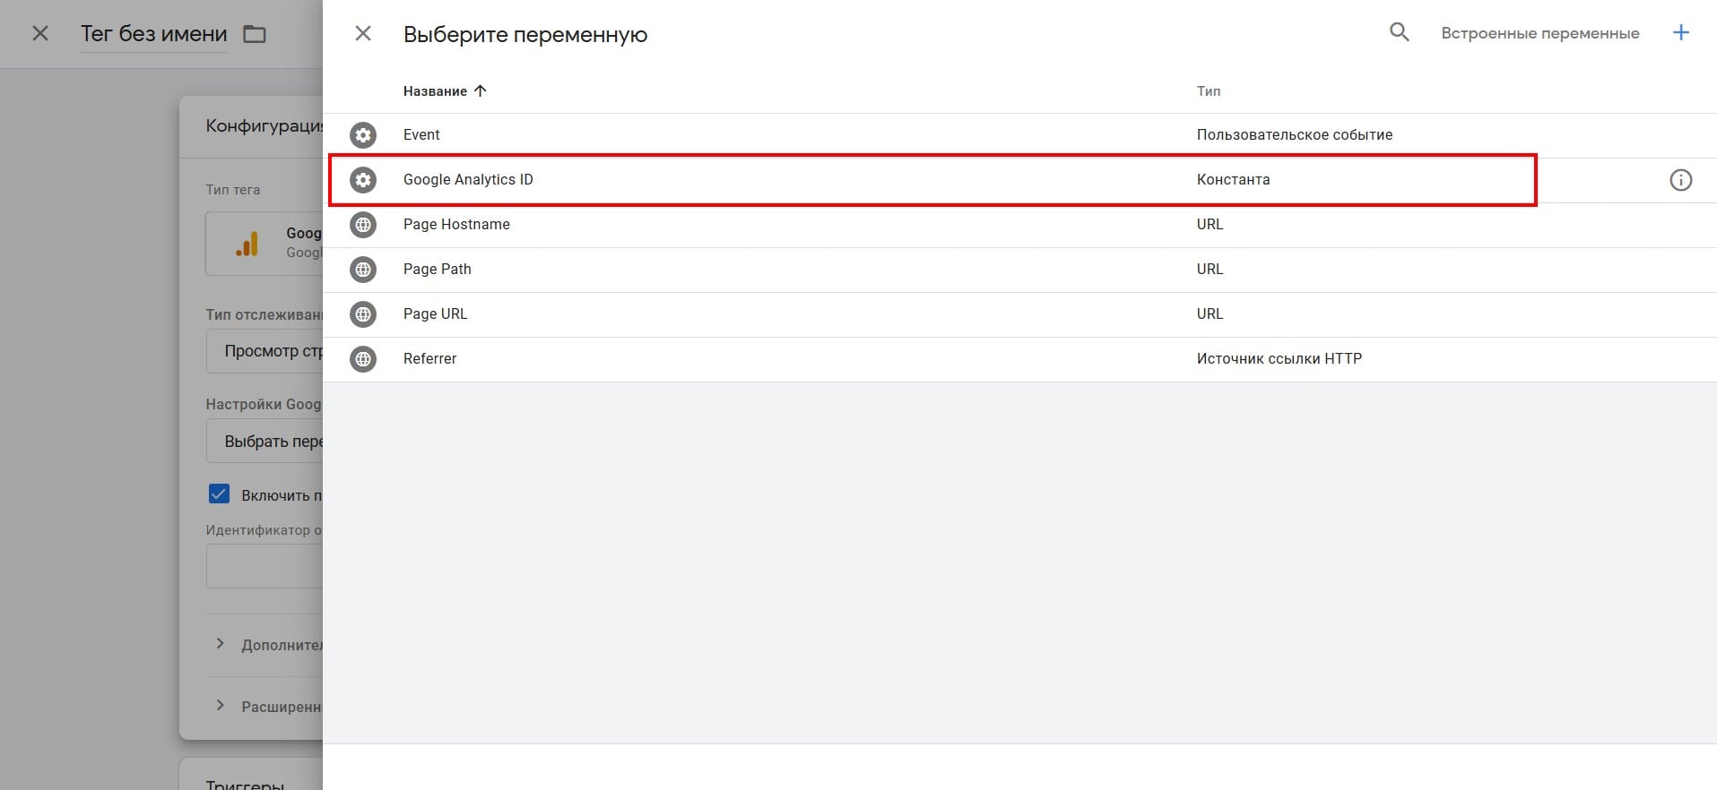This screenshot has width=1717, height=790.
Task: Click the plus icon to add variable
Action: 1681,33
